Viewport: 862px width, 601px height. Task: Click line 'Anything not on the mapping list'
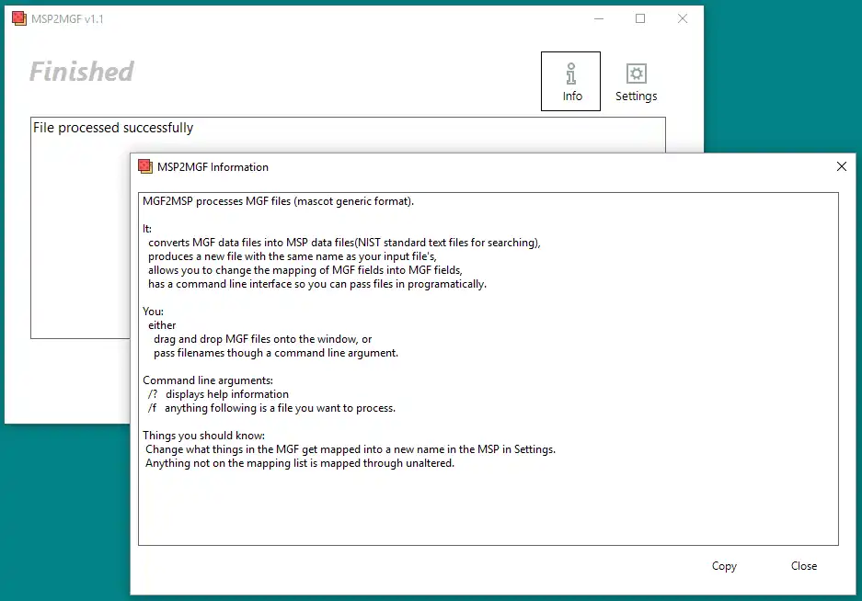point(300,463)
